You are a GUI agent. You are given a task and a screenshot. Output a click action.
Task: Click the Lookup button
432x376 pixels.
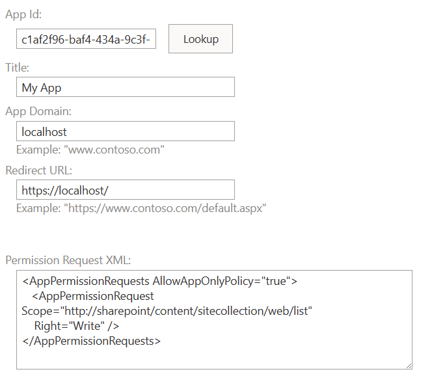coord(200,39)
